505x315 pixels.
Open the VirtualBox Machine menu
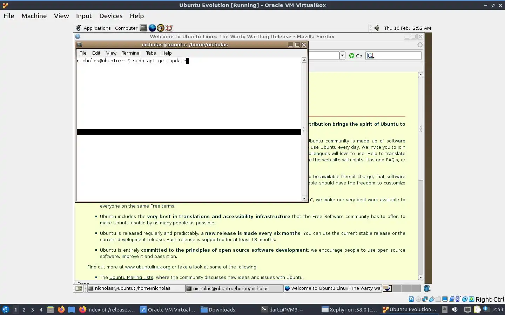pyautogui.click(x=34, y=16)
